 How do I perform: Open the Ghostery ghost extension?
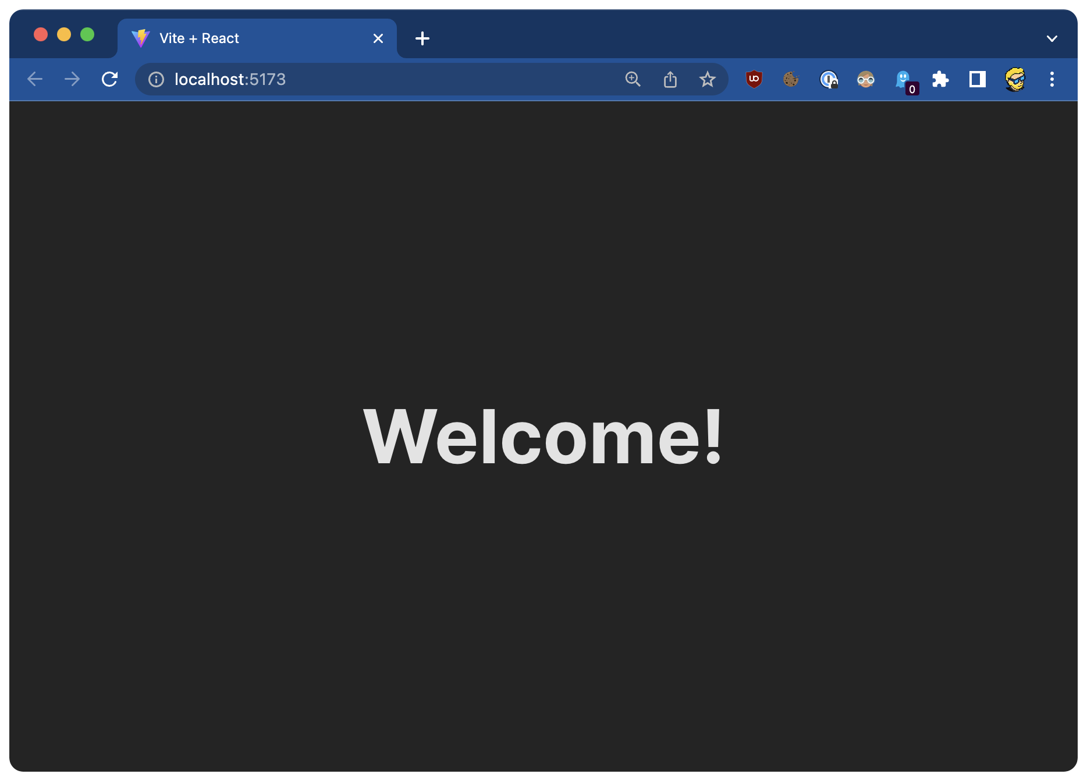click(x=903, y=79)
